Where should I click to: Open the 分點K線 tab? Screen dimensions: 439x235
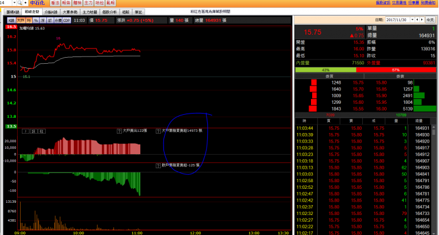click(51, 12)
